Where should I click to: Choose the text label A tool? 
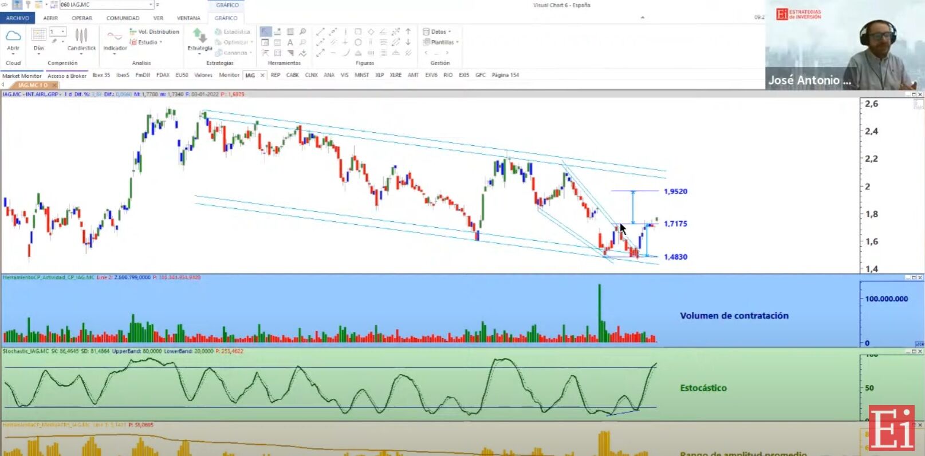(290, 42)
